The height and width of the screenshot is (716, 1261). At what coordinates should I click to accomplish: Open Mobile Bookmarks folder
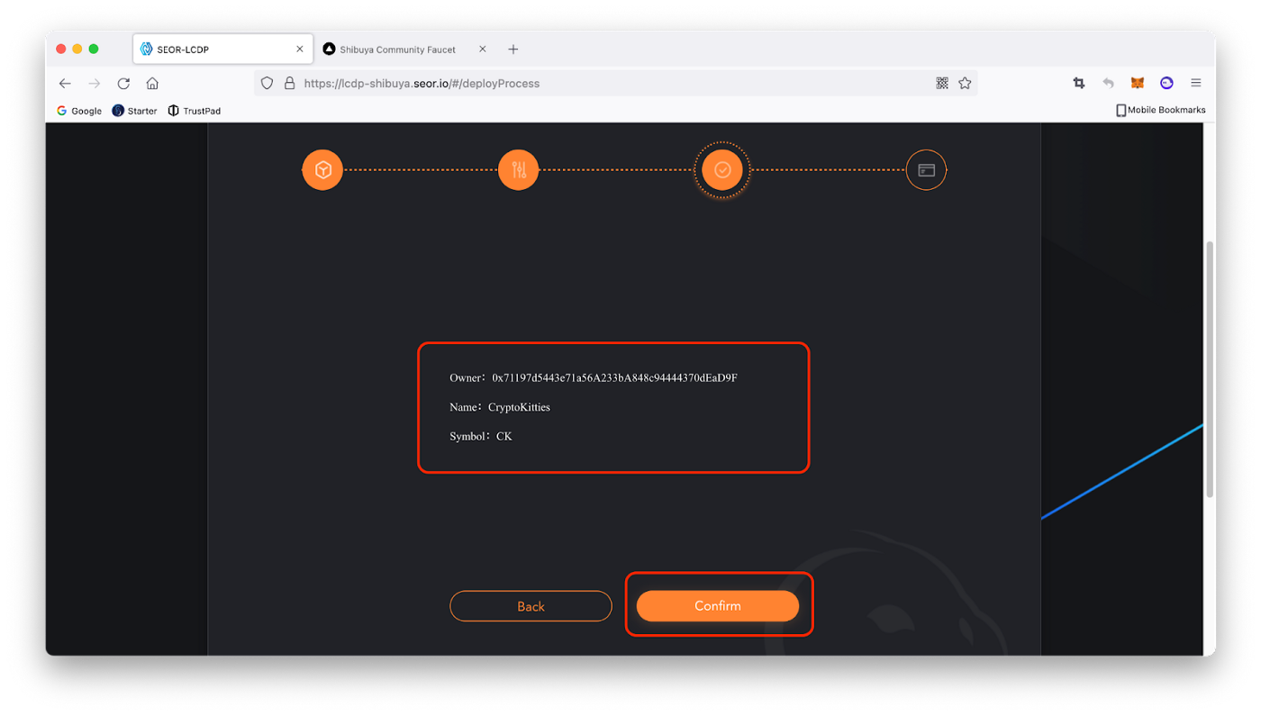click(x=1160, y=110)
